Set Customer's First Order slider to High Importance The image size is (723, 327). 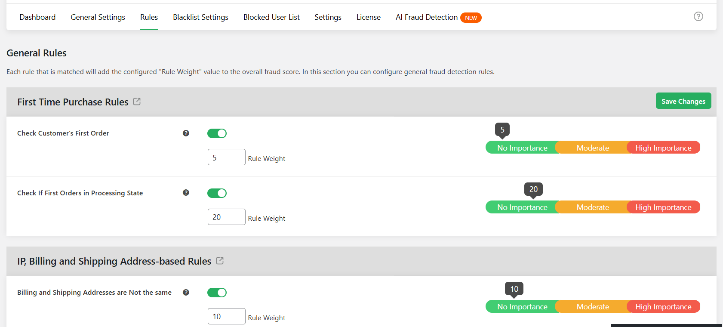(663, 148)
